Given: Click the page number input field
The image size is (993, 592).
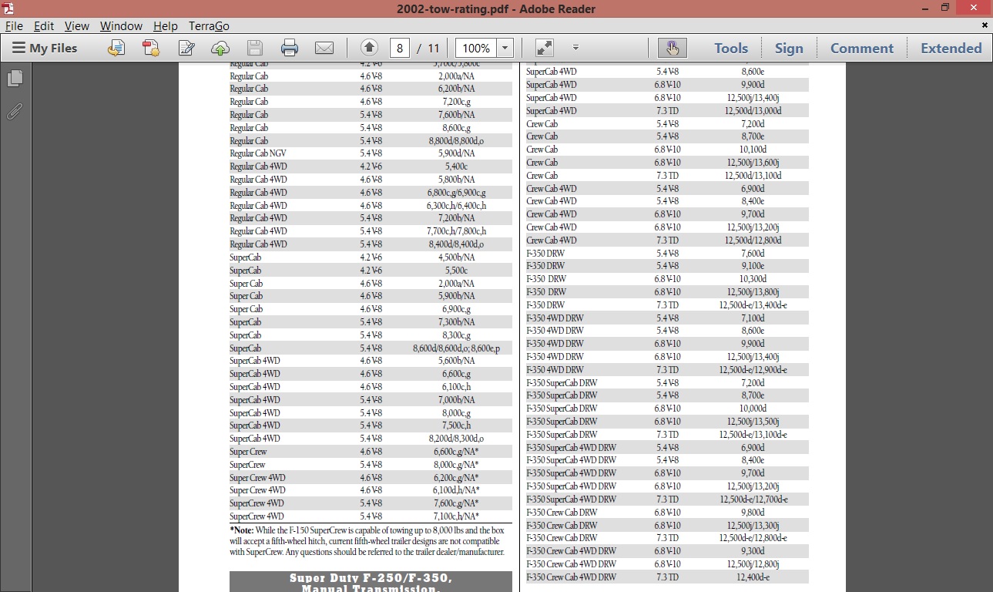Looking at the screenshot, I should 399,48.
